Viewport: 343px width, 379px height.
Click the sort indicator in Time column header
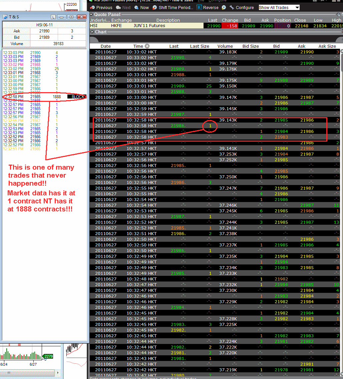[147, 46]
